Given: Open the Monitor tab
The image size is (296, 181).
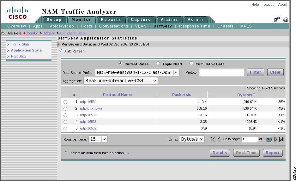Looking at the screenshot, I should [x=82, y=20].
